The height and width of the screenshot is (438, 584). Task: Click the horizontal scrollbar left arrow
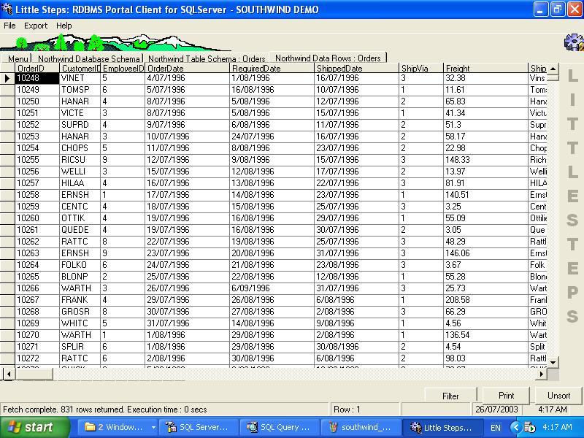point(9,374)
